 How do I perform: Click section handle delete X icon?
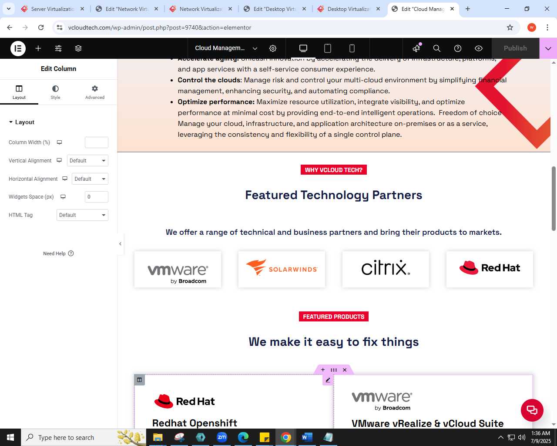tap(345, 370)
